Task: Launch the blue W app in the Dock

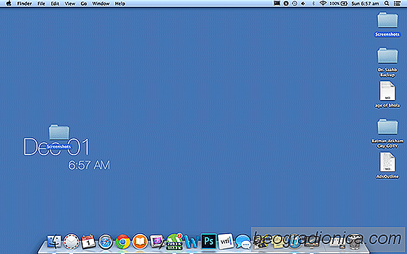Action: (x=192, y=242)
